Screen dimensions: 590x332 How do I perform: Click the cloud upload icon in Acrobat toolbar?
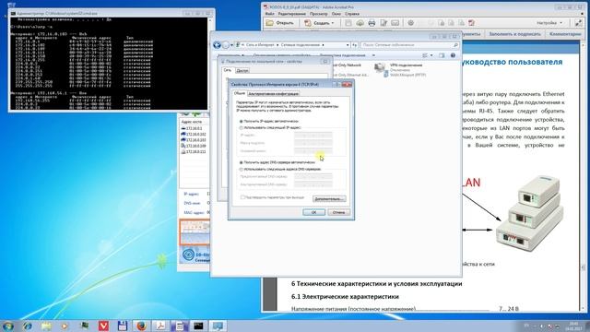tap(360, 23)
